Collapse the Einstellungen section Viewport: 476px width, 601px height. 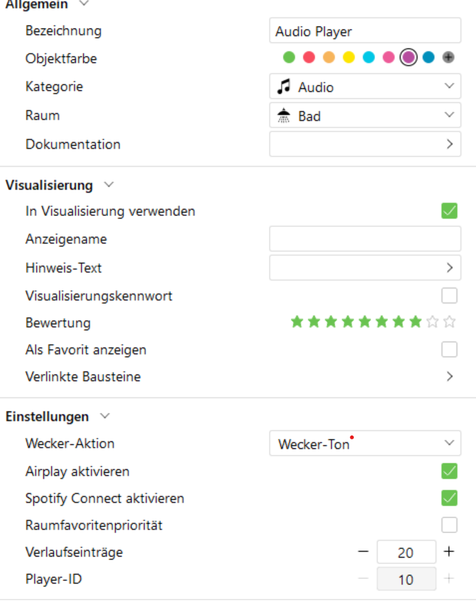click(x=105, y=417)
